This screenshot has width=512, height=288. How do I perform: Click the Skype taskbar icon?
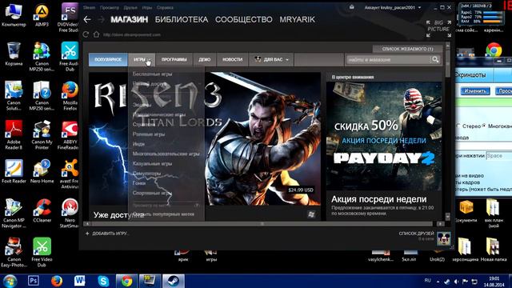click(x=103, y=281)
